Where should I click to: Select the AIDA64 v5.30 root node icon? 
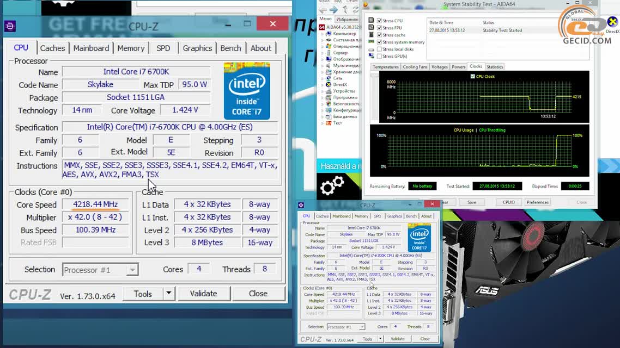coord(322,27)
